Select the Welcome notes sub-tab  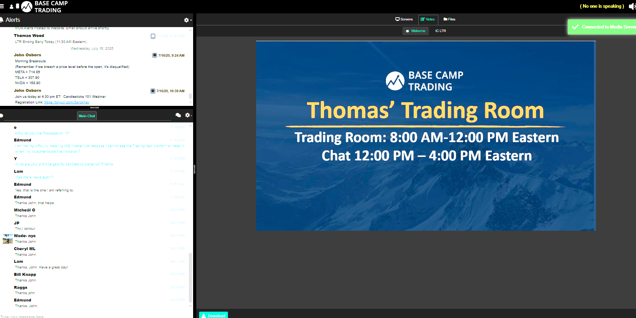coord(415,31)
